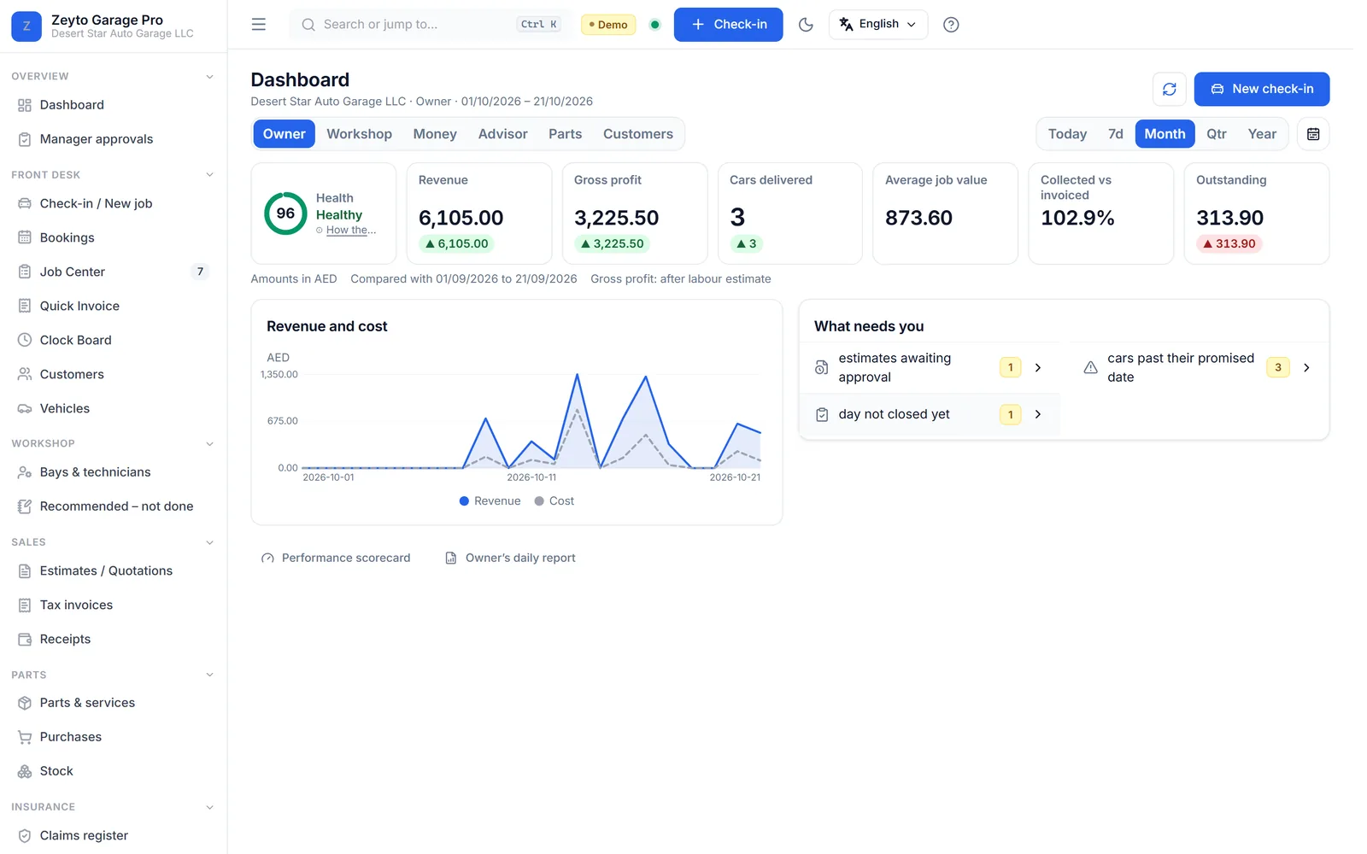The image size is (1367, 854).
Task: Select the Today time range
Action: click(1067, 134)
